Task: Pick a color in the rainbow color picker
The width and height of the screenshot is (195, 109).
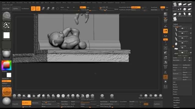Action: [x=6, y=65]
